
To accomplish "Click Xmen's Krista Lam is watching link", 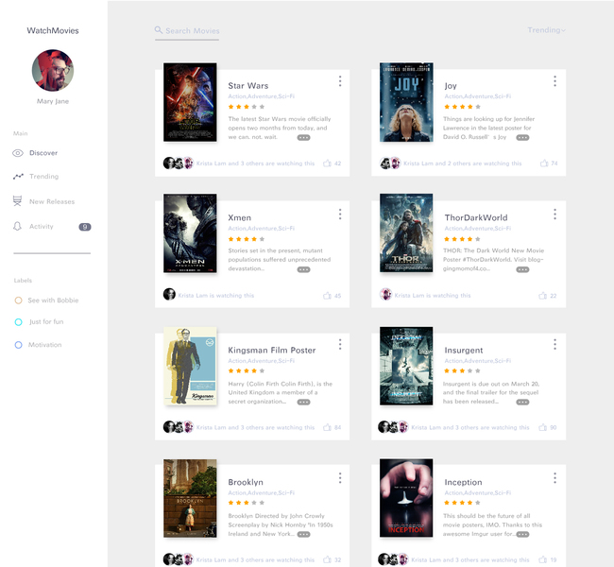I will pos(215,296).
